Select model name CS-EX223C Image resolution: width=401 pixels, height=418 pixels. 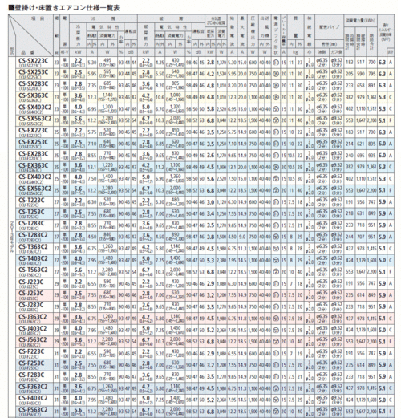[34, 131]
